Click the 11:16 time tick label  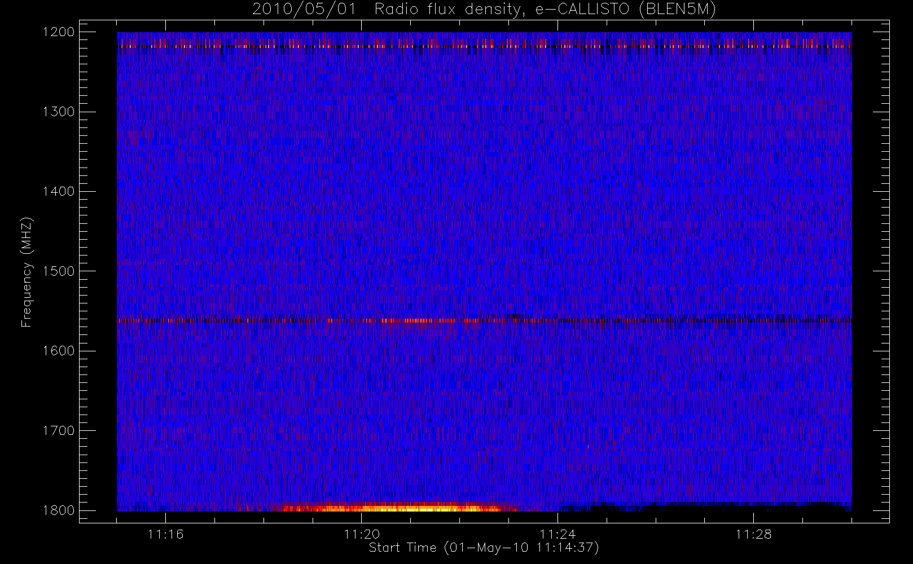tap(165, 534)
